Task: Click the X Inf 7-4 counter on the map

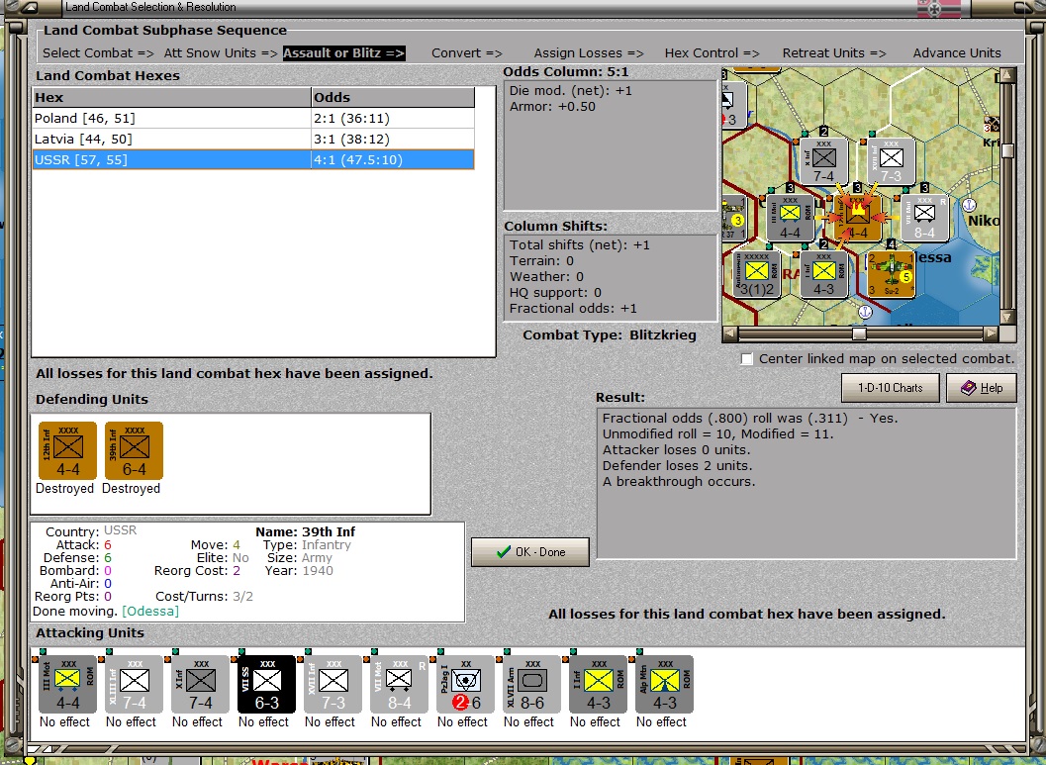Action: pyautogui.click(x=824, y=162)
